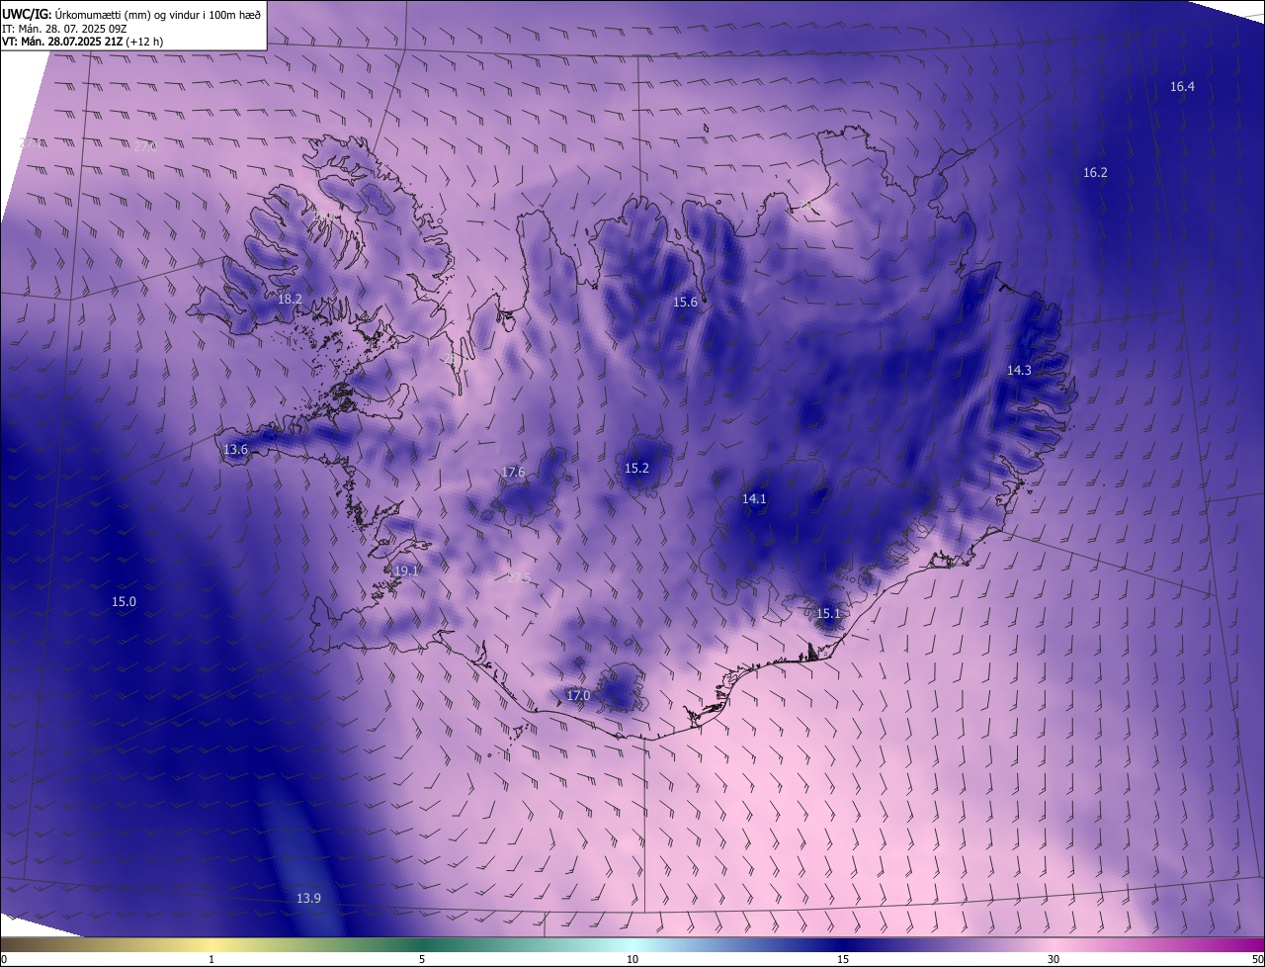This screenshot has height=967, width=1265.
Task: Click the 15.6 value label
Action: pyautogui.click(x=685, y=303)
